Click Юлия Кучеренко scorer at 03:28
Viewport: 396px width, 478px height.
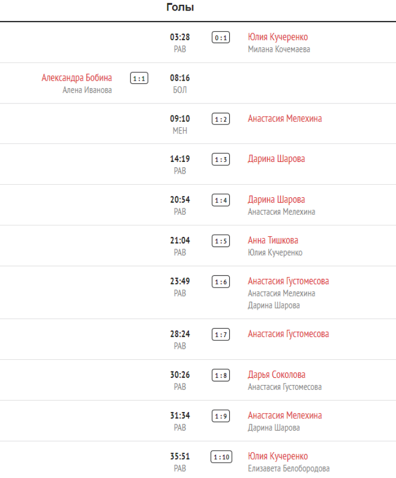[278, 37]
